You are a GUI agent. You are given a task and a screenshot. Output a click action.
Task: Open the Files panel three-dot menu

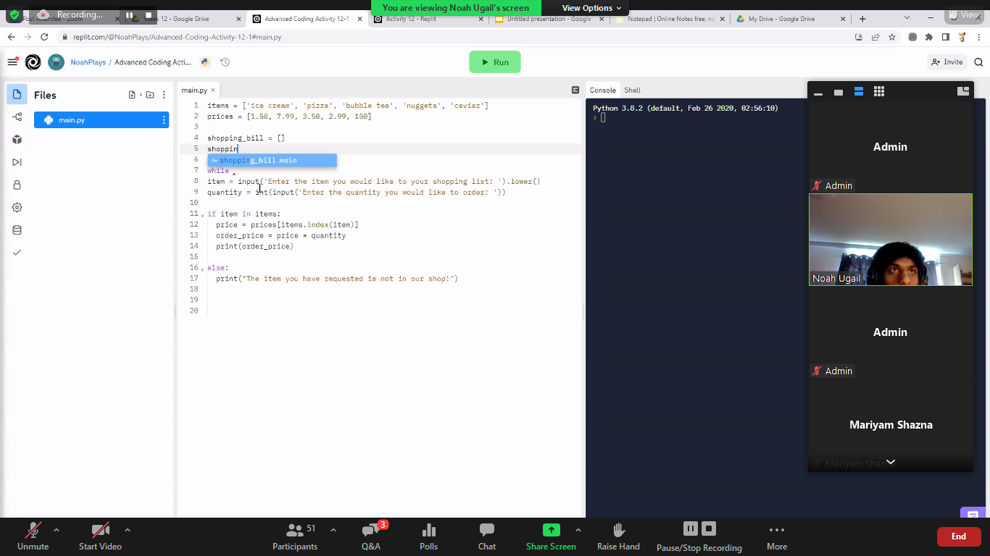pyautogui.click(x=165, y=95)
